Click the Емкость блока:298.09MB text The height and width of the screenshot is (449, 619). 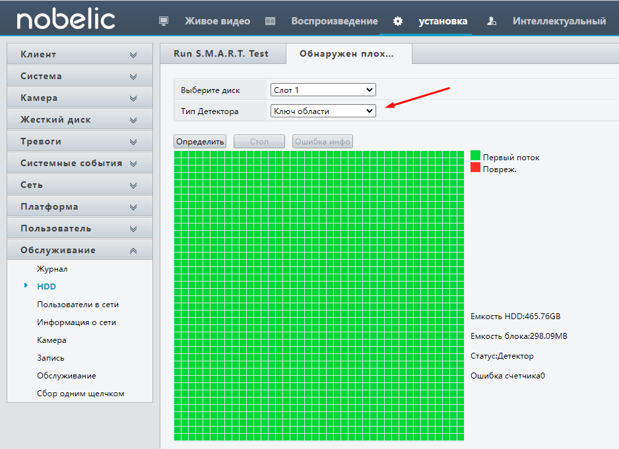[519, 336]
